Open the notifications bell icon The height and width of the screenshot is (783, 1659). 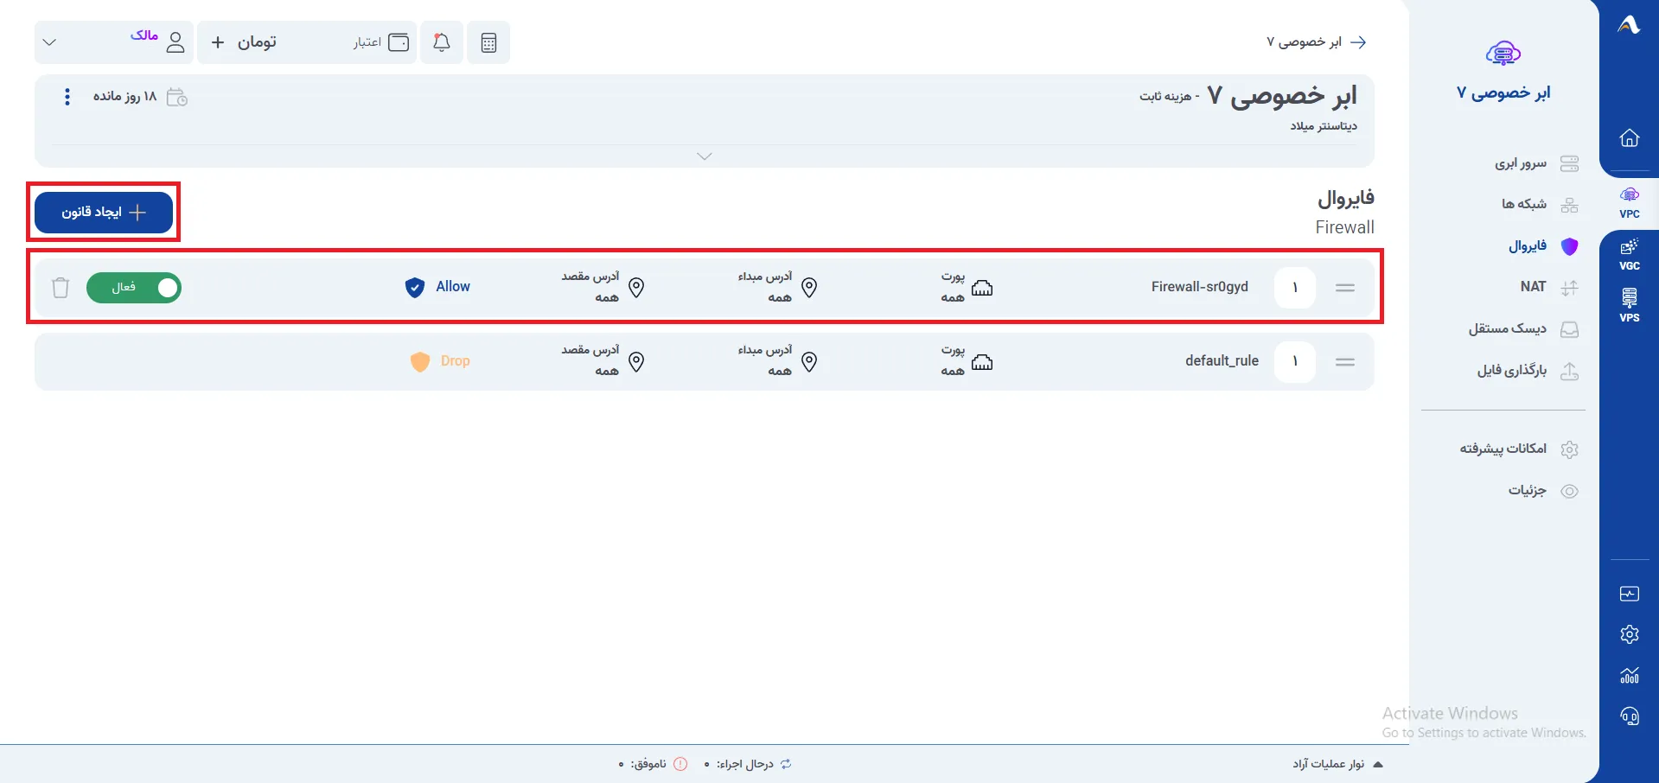click(442, 42)
